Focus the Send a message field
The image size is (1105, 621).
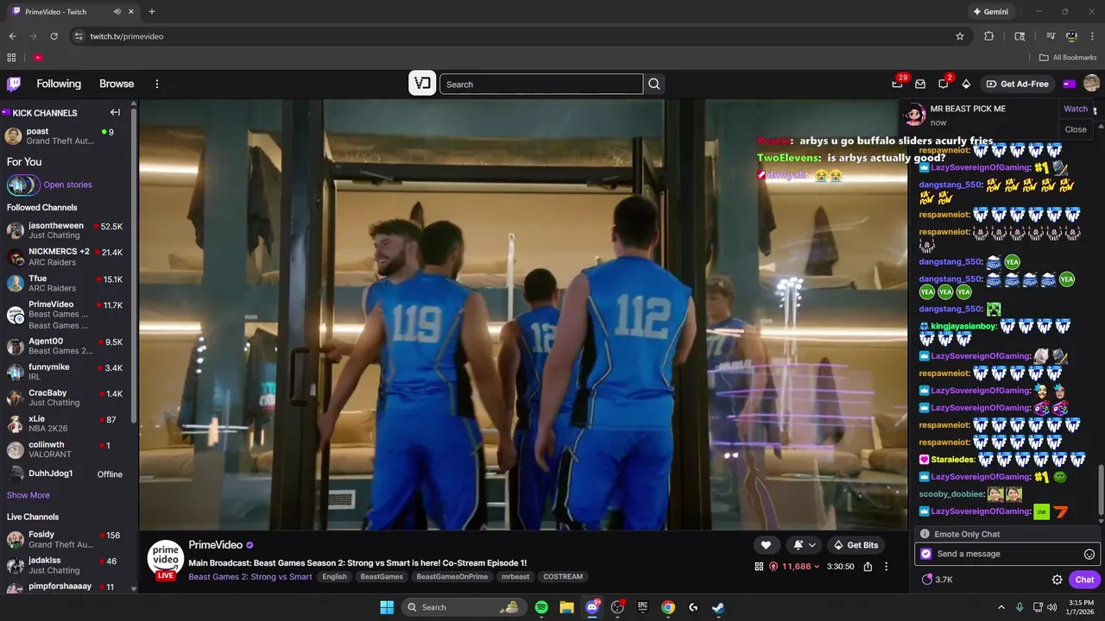(1007, 554)
